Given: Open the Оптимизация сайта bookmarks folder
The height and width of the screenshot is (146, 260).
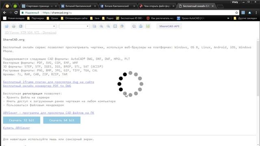Looking at the screenshot, I should coord(74,18).
